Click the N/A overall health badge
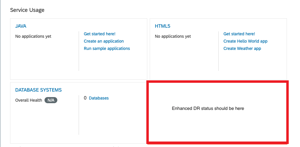This screenshot has height=147, width=300. click(x=51, y=100)
